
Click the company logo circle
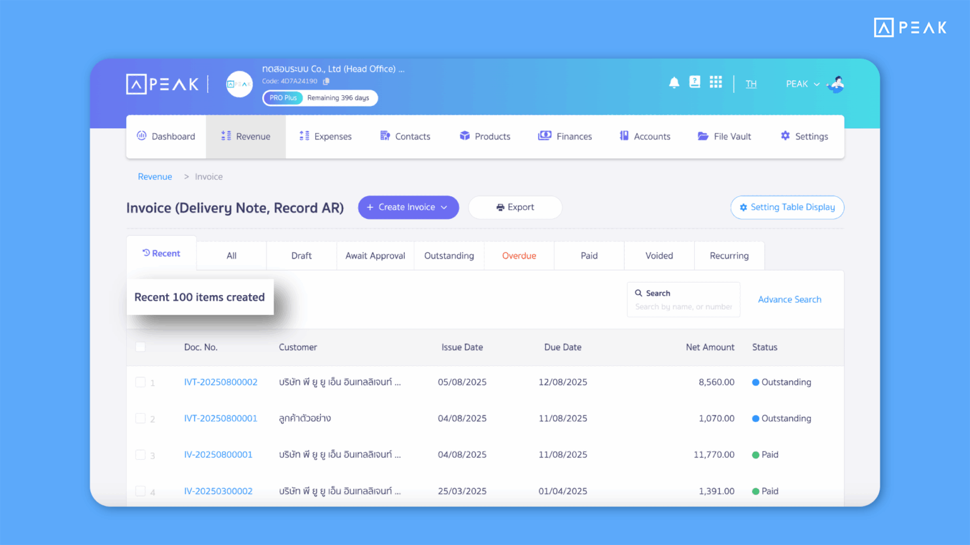239,84
